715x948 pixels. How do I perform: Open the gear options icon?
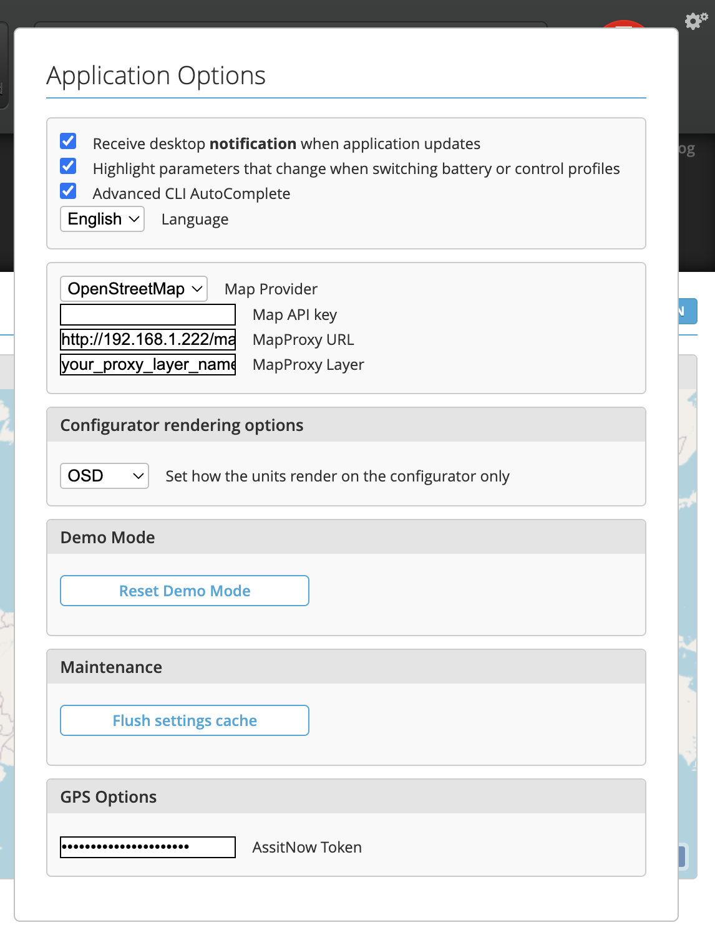pos(696,21)
